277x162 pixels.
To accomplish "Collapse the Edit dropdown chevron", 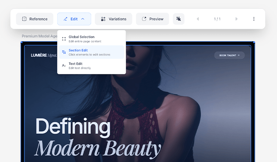I will pyautogui.click(x=83, y=19).
